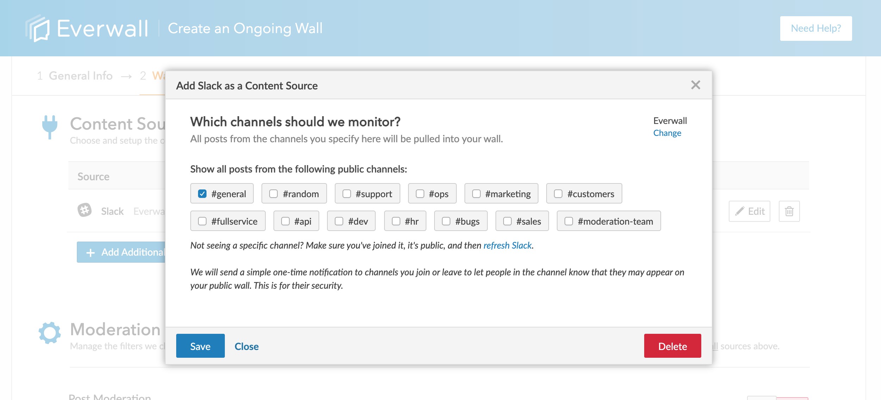The height and width of the screenshot is (400, 881).
Task: Click the close X icon on the modal
Action: [696, 85]
